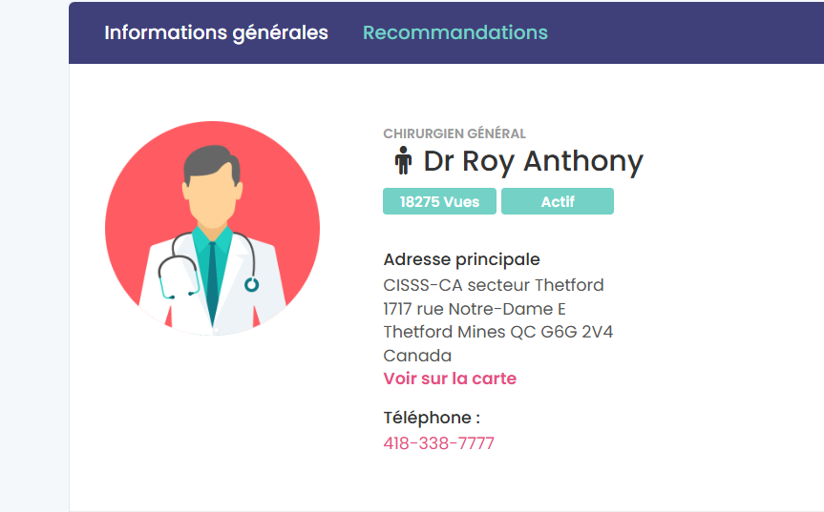Click the Dr Roy Anthony name heading
824x512 pixels.
[x=533, y=161]
